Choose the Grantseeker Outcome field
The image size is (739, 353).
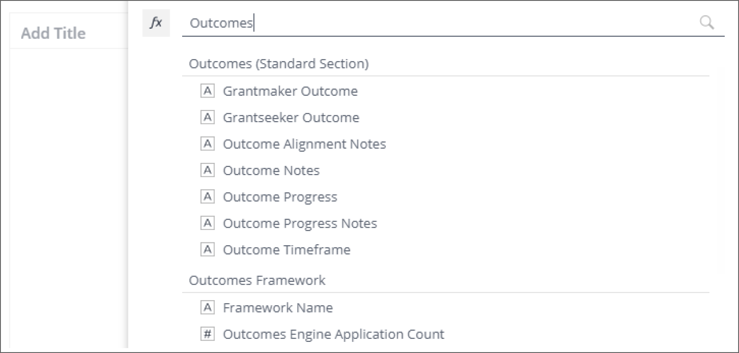291,118
